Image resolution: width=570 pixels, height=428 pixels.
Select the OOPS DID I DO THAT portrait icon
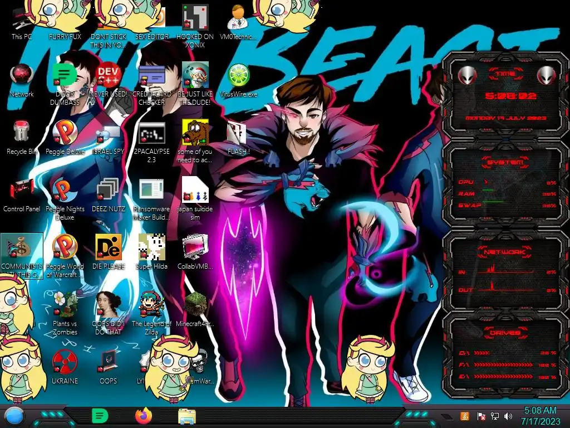point(108,313)
